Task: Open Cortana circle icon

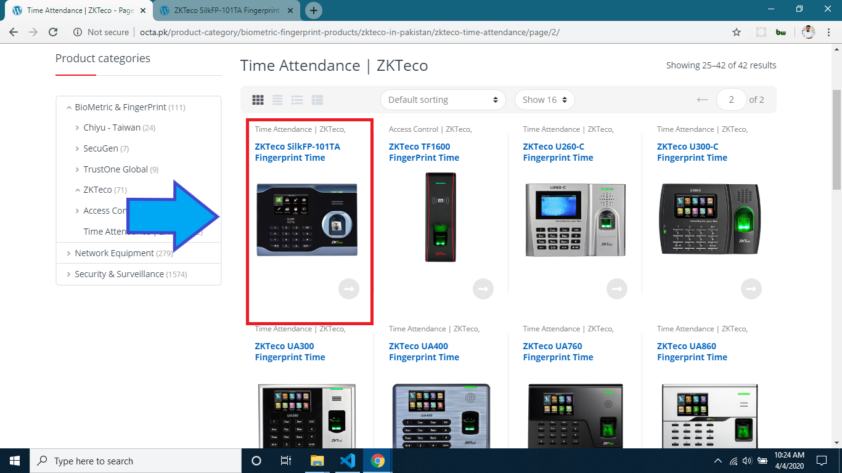Action: [x=256, y=461]
